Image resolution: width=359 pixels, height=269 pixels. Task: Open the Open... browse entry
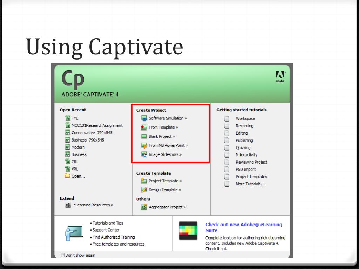[x=78, y=176]
